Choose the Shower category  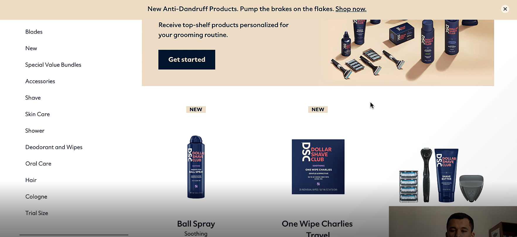pyautogui.click(x=35, y=131)
